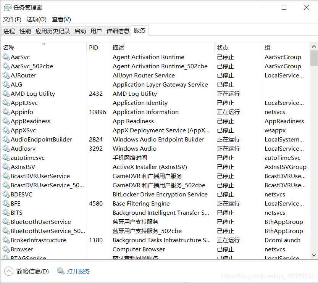The height and width of the screenshot is (283, 318).
Task: Click the BrokerInfrastructure gear icon
Action: [6, 240]
